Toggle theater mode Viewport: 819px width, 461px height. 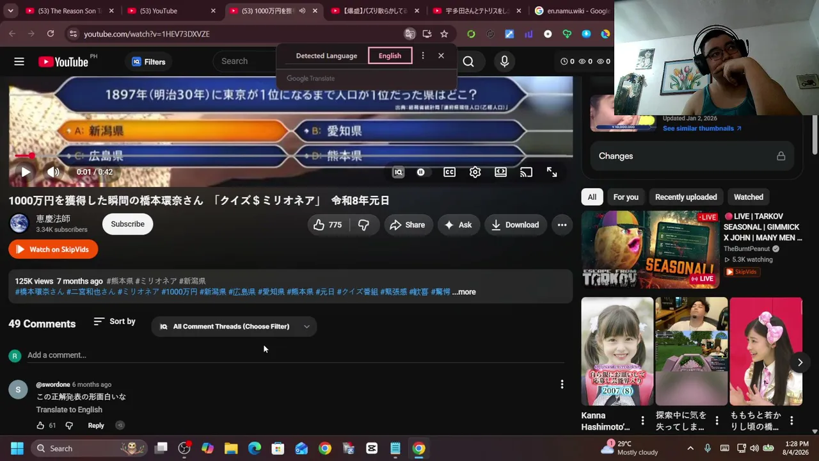[x=500, y=172]
